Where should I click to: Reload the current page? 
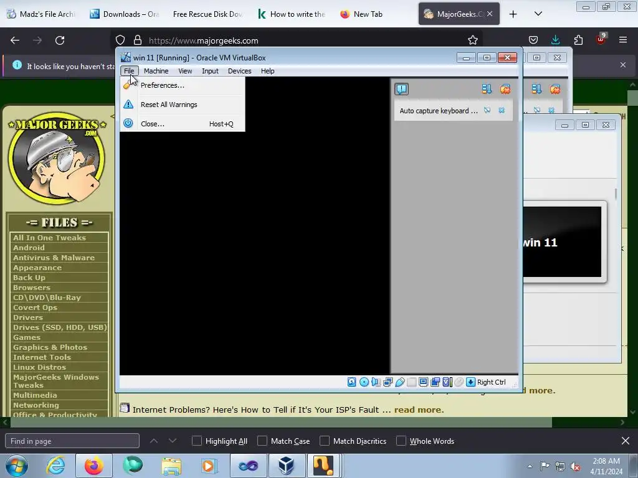tap(60, 40)
